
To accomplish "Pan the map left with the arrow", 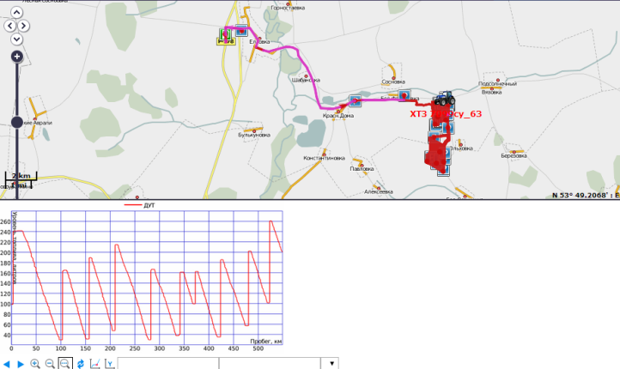I will [8, 26].
